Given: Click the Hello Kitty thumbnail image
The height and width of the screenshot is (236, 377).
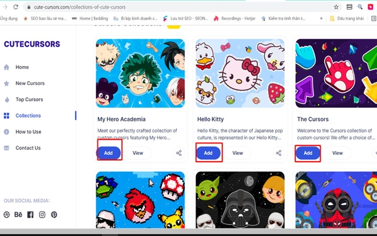Looking at the screenshot, I should pyautogui.click(x=240, y=73).
